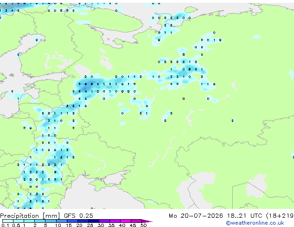Click the above-50 arrow end of the legend

[147, 221]
